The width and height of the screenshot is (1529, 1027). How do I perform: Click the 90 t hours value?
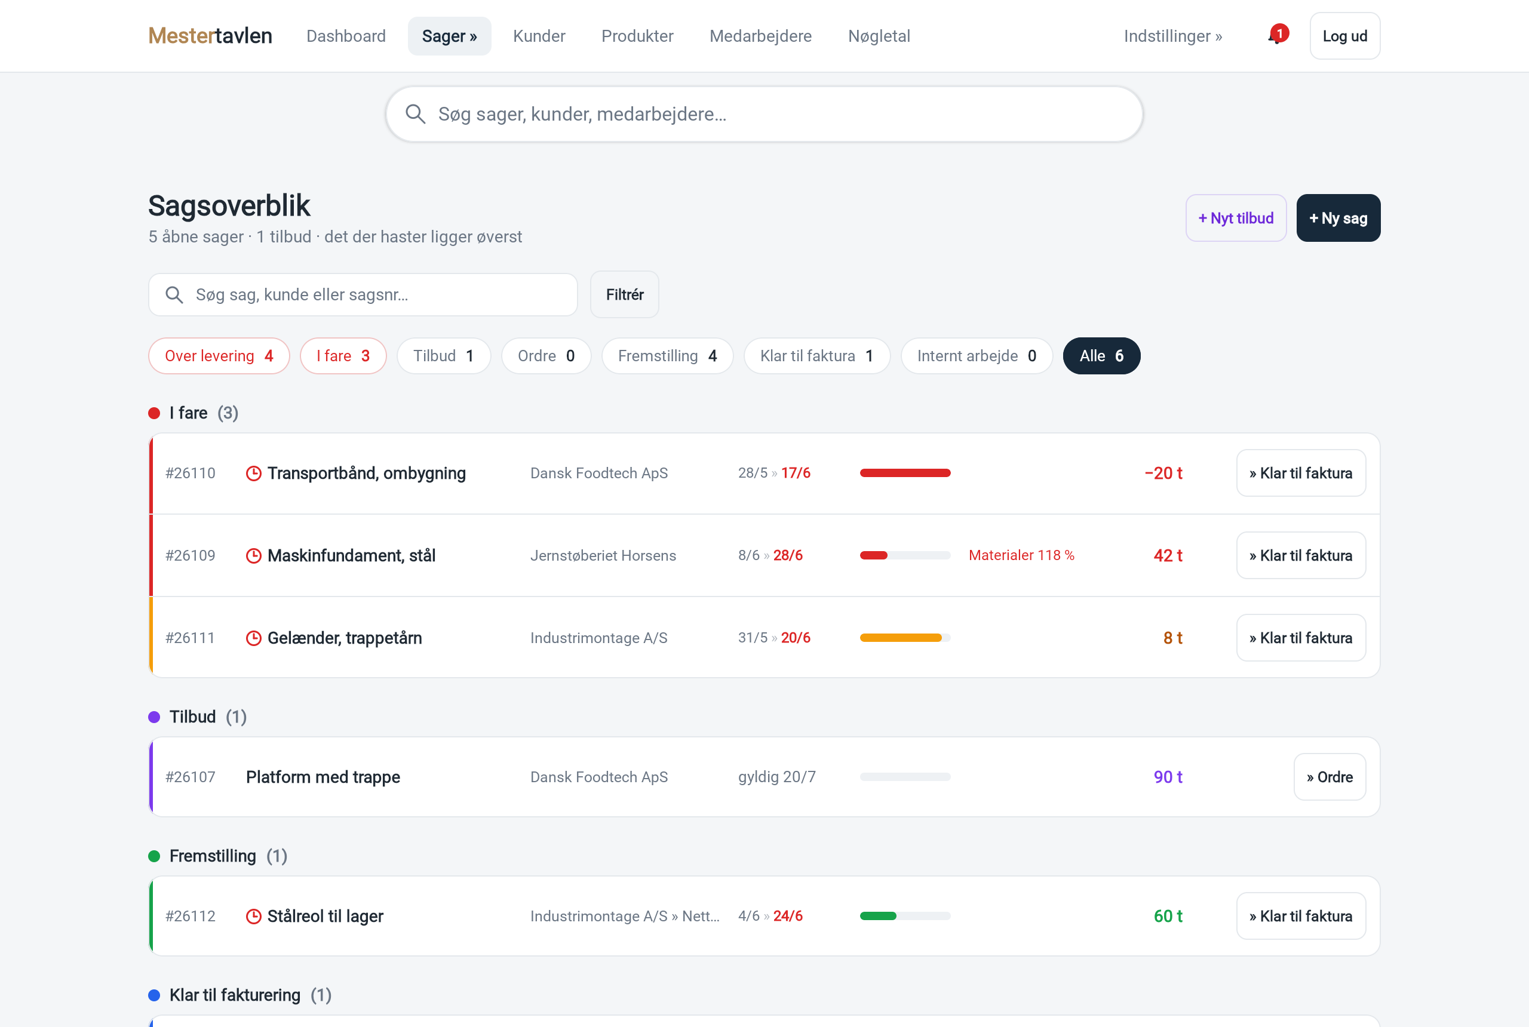coord(1168,777)
